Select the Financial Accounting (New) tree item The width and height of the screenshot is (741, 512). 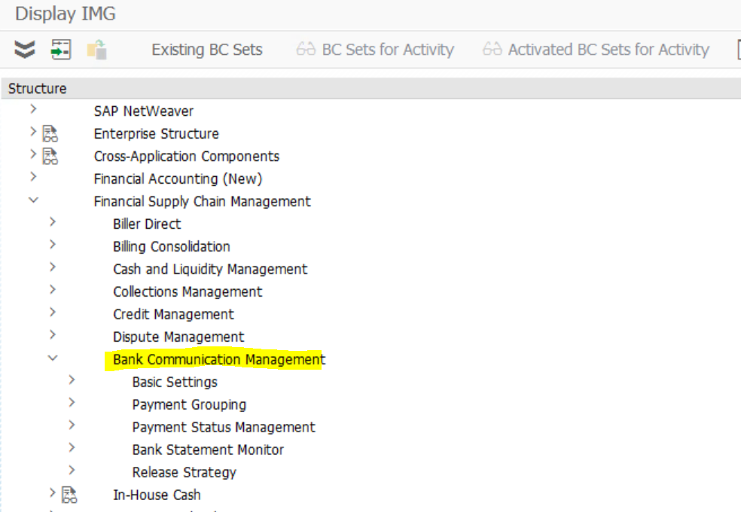point(178,179)
